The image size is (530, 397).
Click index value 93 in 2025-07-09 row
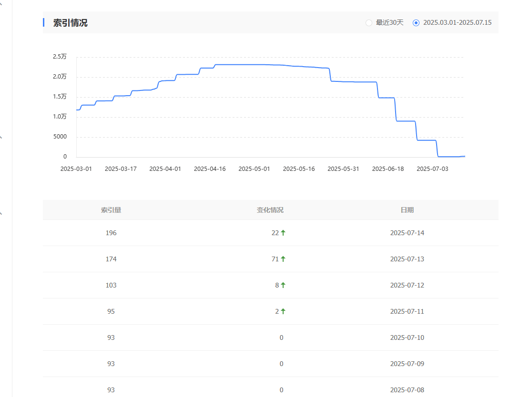pyautogui.click(x=111, y=364)
